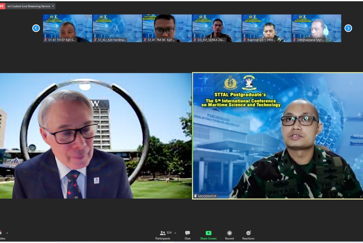Open the Chat panel
Viewport: 363px width, 243px height.
click(187, 235)
